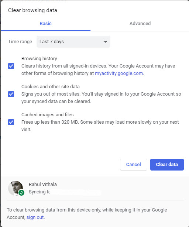Click the Clear browsing data title

32,10
